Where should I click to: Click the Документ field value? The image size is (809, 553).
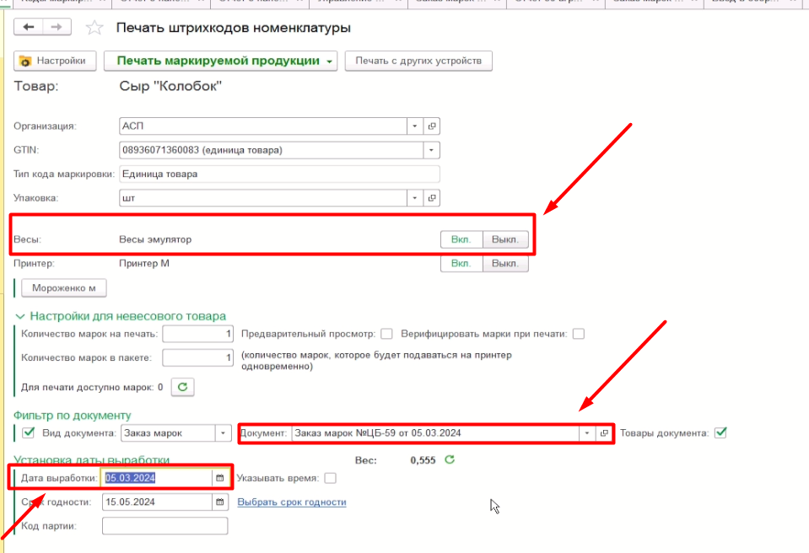435,433
